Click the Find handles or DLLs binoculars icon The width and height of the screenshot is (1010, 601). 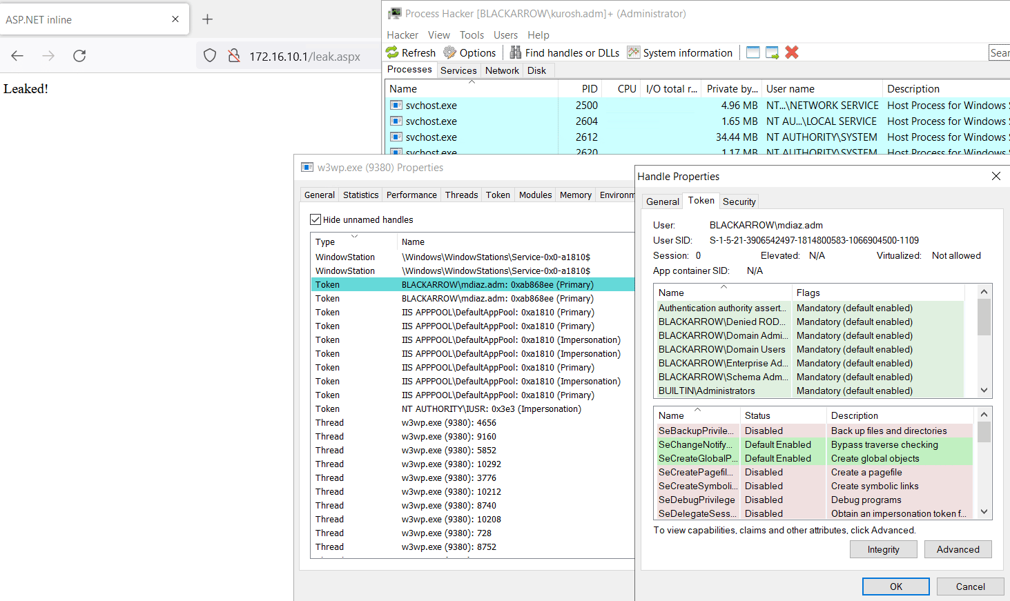[516, 52]
